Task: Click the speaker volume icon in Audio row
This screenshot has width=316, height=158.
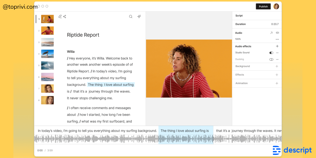Action: point(277,33)
